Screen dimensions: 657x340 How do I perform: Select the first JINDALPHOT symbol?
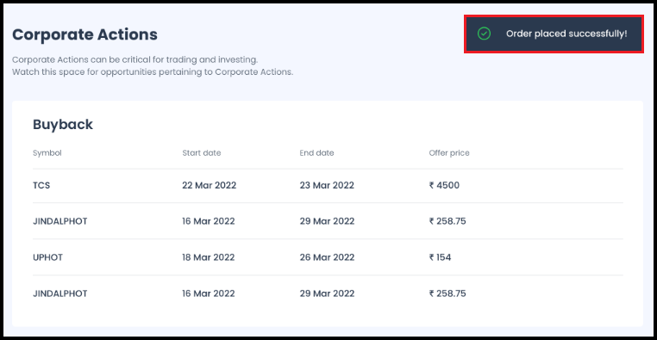(59, 221)
